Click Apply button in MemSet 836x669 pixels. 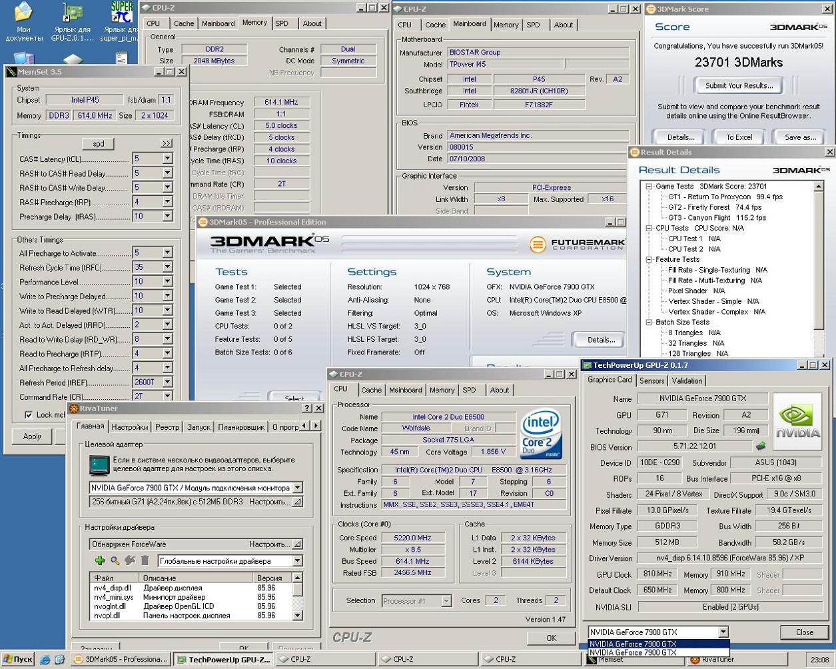tap(32, 436)
